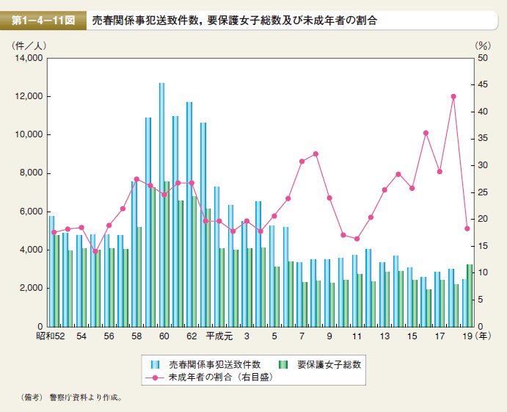Click the 60 label on the year axis

coord(164,336)
